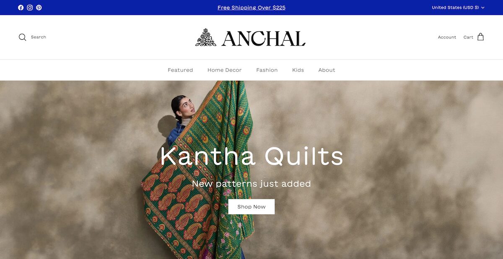Click the Anchal tree logo emblem
Image resolution: width=503 pixels, height=259 pixels.
(206, 37)
